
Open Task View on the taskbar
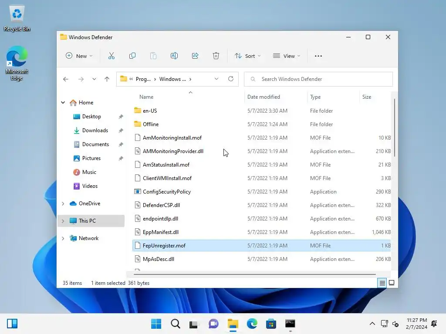194,324
